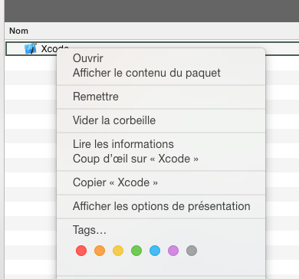Open Lire les informations
The image size is (299, 279).
pyautogui.click(x=123, y=144)
